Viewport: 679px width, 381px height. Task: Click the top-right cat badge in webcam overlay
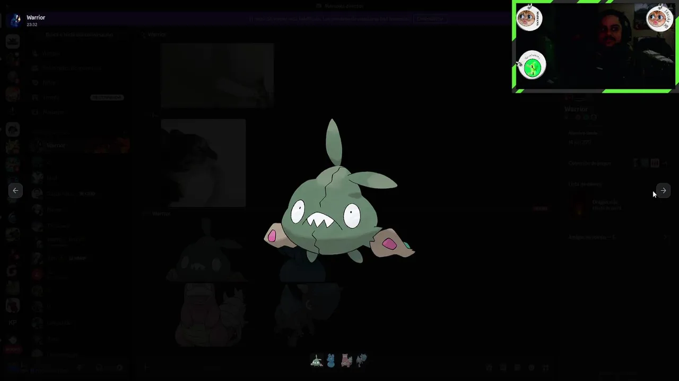click(659, 17)
